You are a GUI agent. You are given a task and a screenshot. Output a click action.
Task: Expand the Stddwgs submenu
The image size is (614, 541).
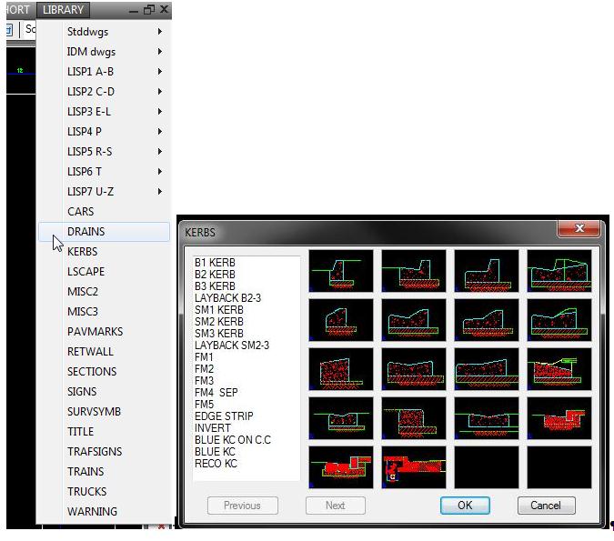(x=105, y=31)
